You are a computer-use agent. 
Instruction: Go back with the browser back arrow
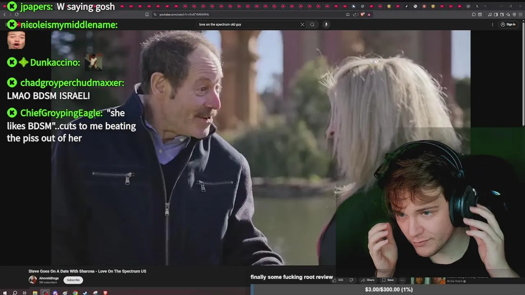pos(5,14)
